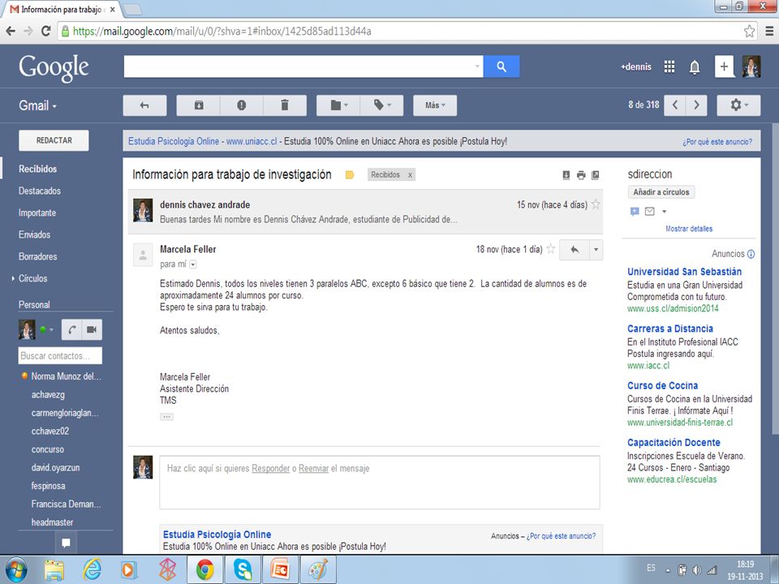
Task: Reload the page in Chrome
Action: (x=45, y=31)
